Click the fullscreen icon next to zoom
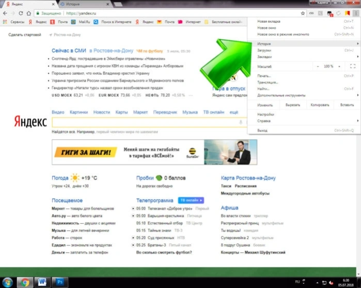 pos(353,66)
